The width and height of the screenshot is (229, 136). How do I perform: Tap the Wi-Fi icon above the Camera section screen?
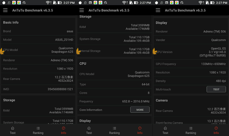click(201, 3)
